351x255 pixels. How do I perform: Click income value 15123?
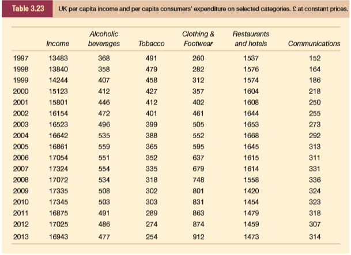pos(58,92)
